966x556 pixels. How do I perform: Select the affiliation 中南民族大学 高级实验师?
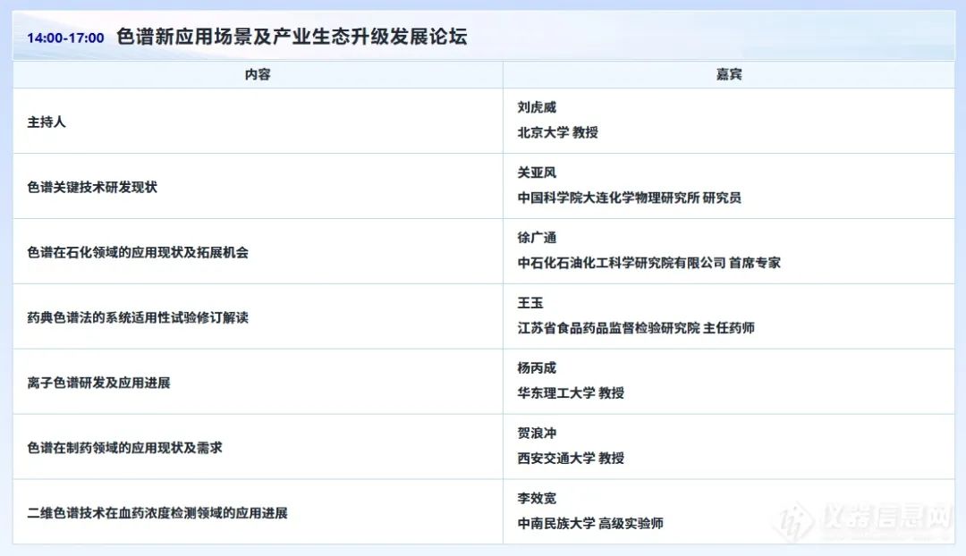click(590, 524)
